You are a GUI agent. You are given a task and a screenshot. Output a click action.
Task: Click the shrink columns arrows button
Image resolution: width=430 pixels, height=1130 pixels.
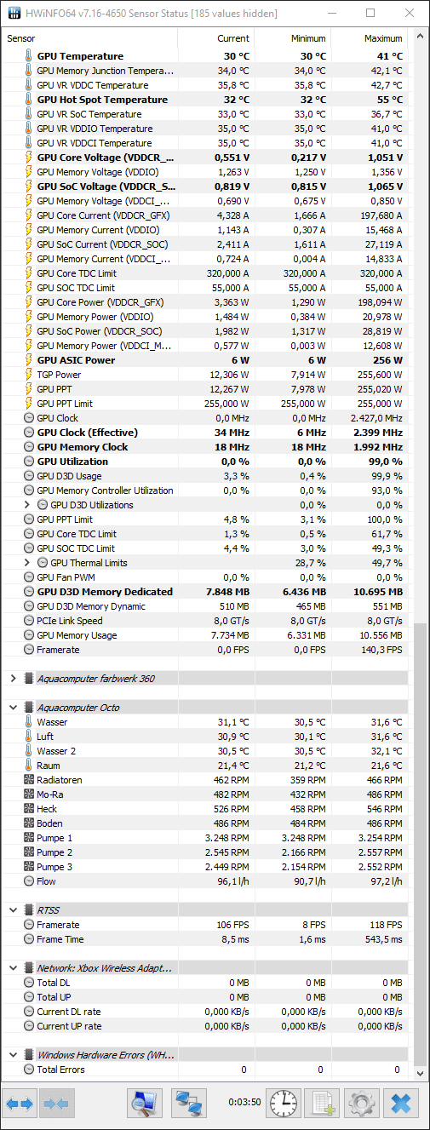[57, 1104]
